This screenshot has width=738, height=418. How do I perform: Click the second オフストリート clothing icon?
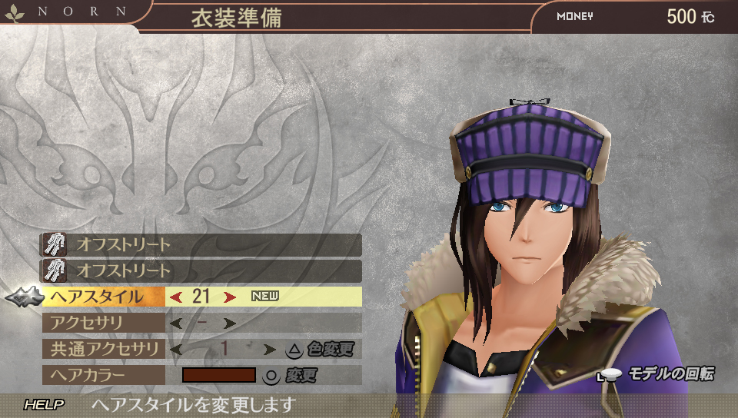(x=55, y=270)
